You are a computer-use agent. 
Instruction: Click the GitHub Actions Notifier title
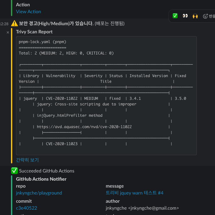pos(41,179)
